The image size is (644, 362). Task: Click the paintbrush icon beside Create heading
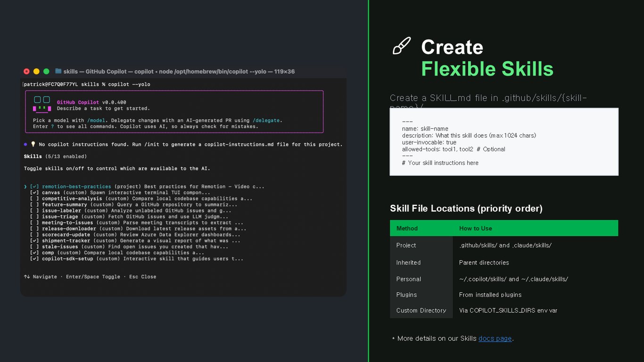click(x=402, y=46)
